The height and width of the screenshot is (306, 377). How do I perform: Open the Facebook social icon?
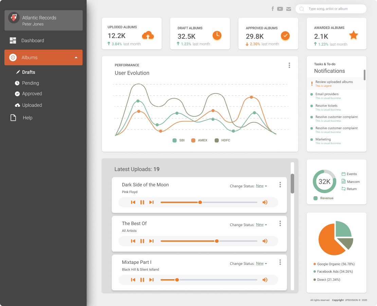click(273, 9)
